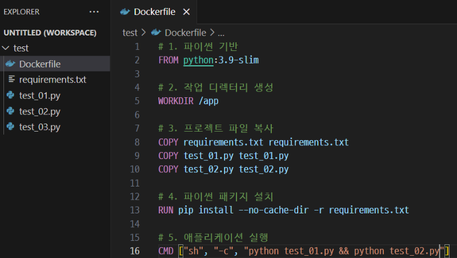Click the UNTITLED (WORKSPACE) header
The height and width of the screenshot is (258, 457).
50,33
